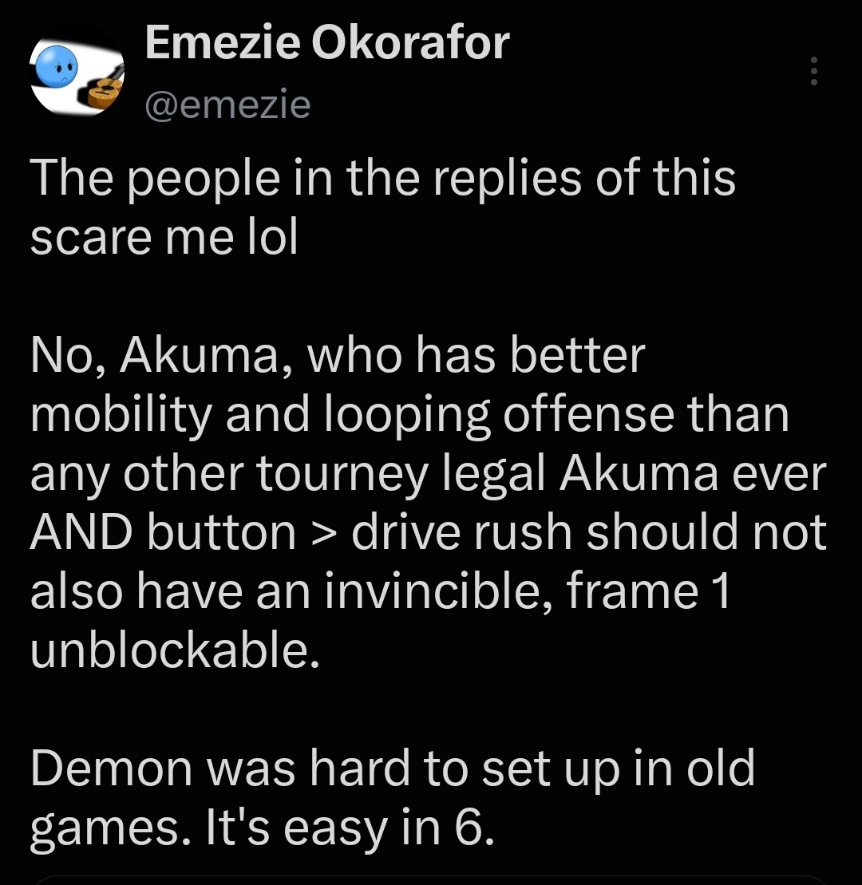
Task: Tap the word "unblockable."
Action: [175, 650]
